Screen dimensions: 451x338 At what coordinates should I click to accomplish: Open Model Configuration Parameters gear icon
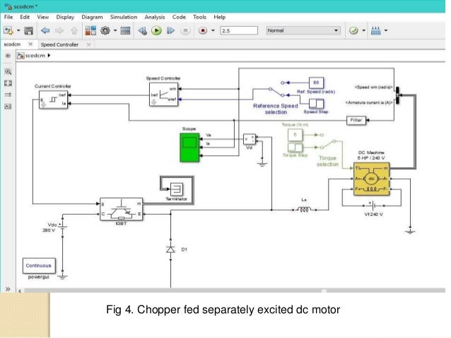105,30
